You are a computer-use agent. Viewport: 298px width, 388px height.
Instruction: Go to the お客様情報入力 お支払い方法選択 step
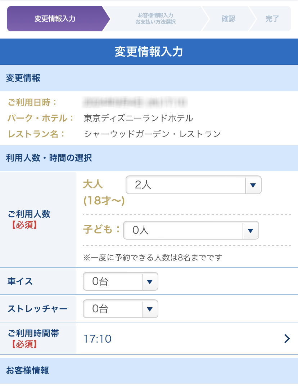point(155,19)
